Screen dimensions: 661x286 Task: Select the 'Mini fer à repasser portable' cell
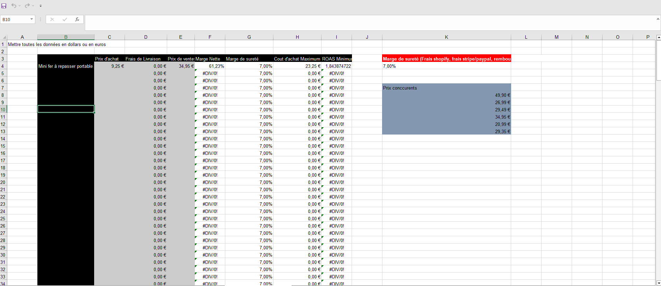pyautogui.click(x=65, y=66)
